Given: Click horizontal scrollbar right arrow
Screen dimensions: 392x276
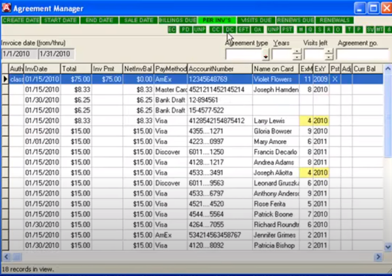Looking at the screenshot, I should click(377, 256).
